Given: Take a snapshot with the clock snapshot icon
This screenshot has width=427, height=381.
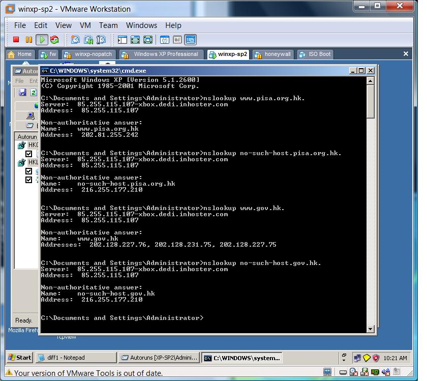Looking at the screenshot, I should click(x=75, y=40).
